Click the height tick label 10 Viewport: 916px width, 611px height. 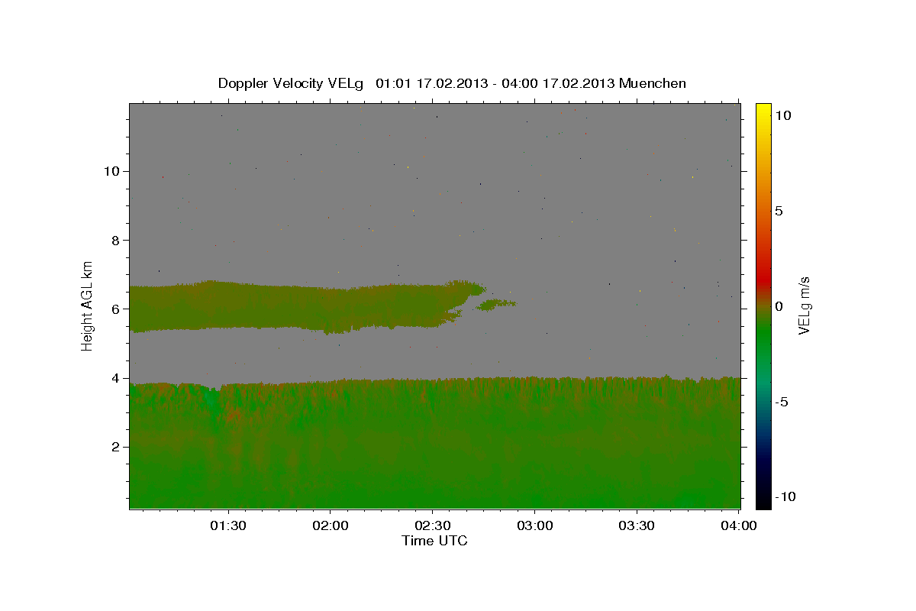pyautogui.click(x=111, y=171)
